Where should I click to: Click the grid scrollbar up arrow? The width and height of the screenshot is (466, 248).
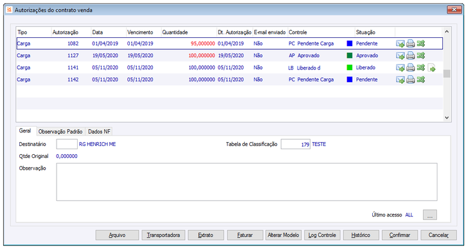point(447,32)
